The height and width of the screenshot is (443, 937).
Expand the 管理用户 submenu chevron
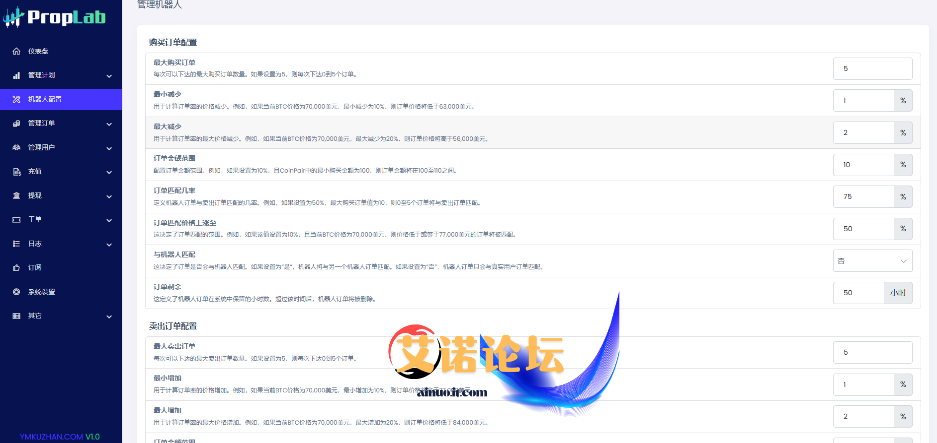109,148
